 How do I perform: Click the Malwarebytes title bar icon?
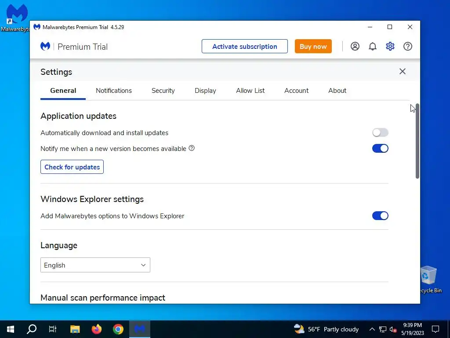tap(37, 27)
